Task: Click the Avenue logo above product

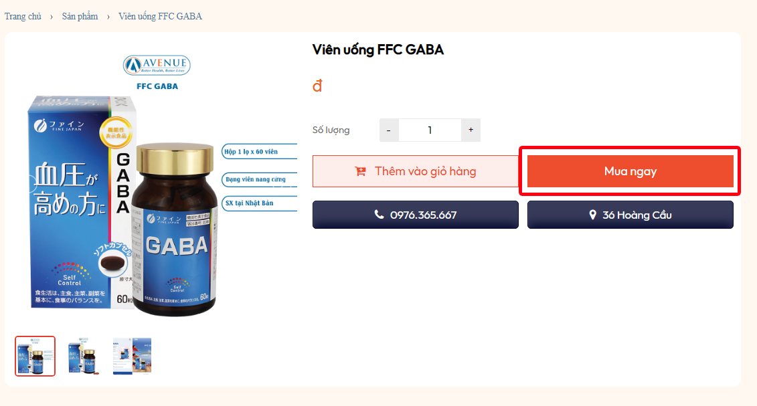Action: 157,65
